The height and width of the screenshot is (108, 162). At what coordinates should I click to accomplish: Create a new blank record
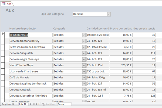pyautogui.click(x=38, y=104)
